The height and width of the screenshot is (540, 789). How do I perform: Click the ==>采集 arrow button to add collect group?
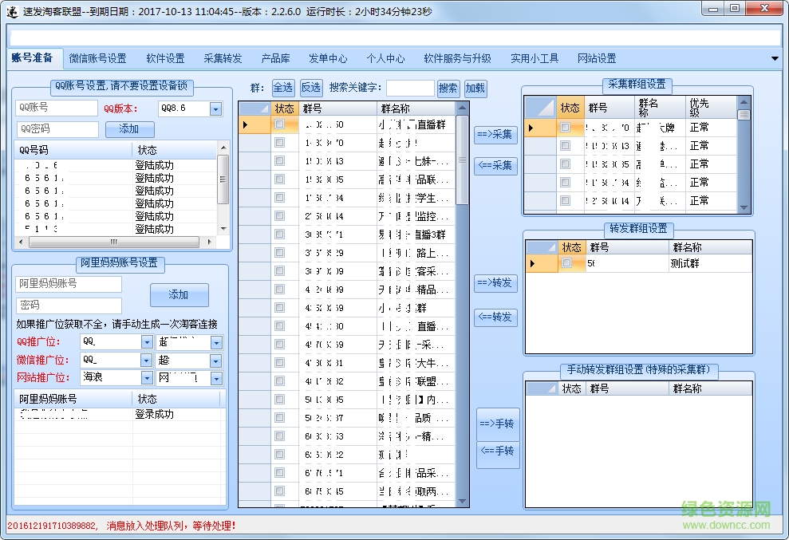[x=497, y=134]
